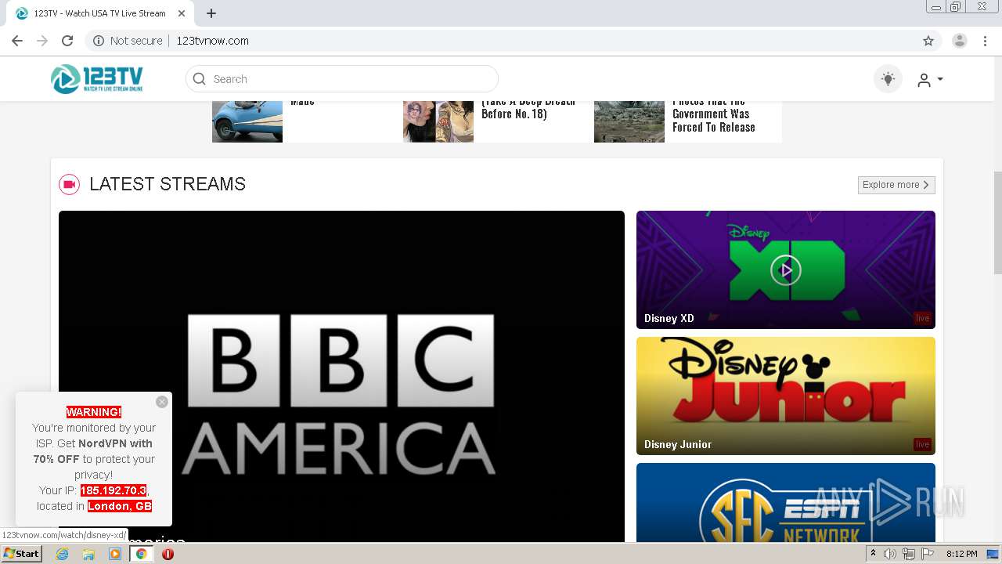Click the search magnifier icon
1002x564 pixels.
(199, 79)
